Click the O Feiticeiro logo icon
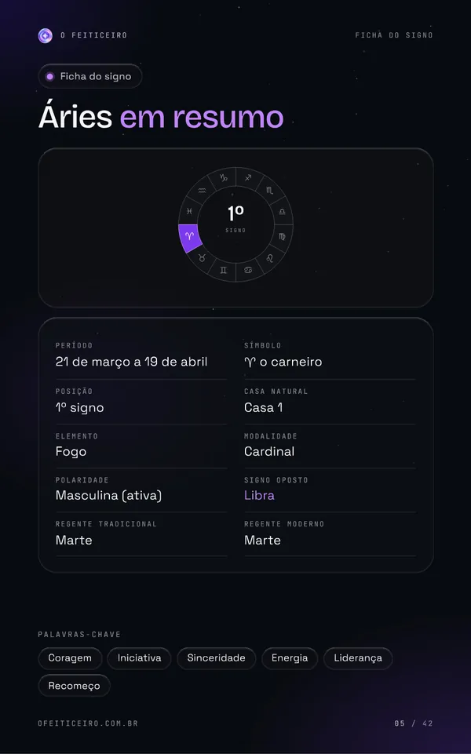471x754 pixels. [x=46, y=35]
